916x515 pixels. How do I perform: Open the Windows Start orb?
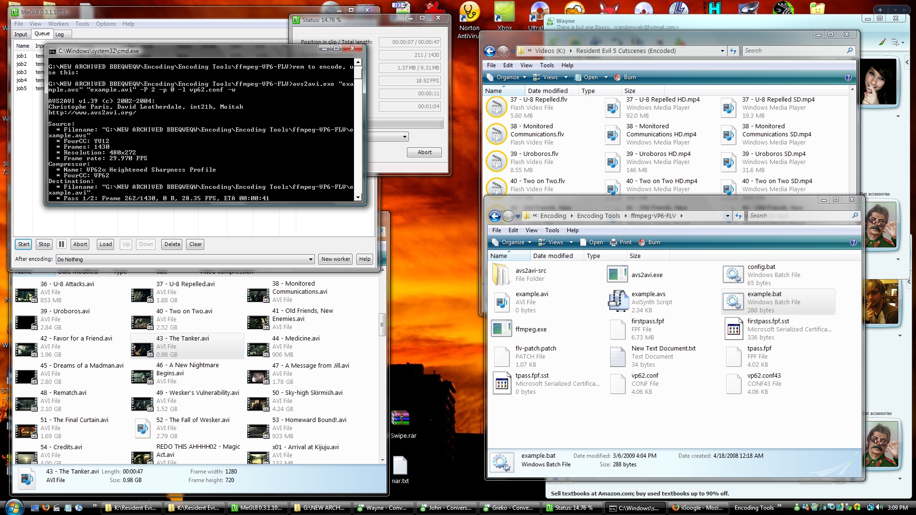click(13, 507)
